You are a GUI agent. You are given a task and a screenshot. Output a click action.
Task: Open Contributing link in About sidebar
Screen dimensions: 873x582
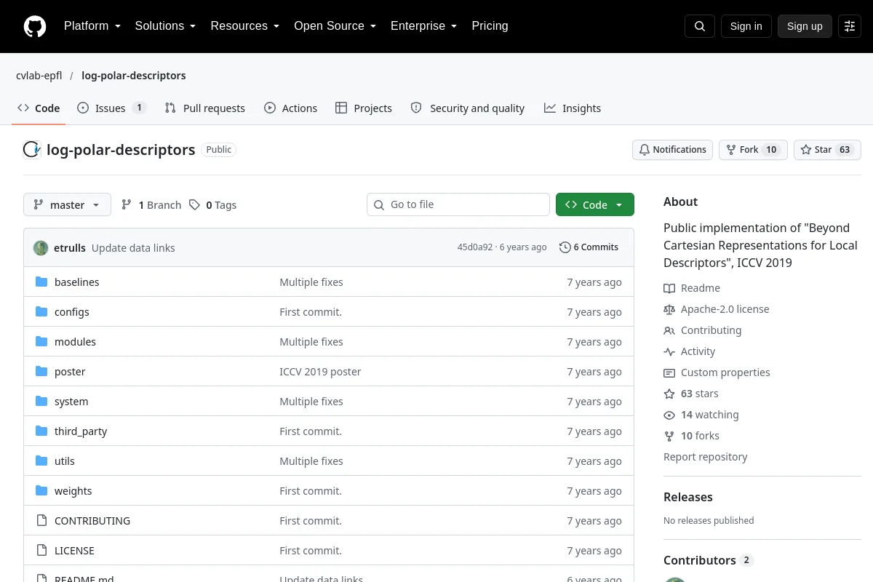click(x=703, y=330)
